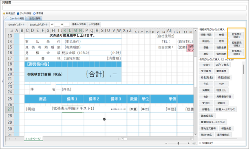Viewport: 249px width, 149px height.
Task: Insert the Today tag
Action: point(206,65)
